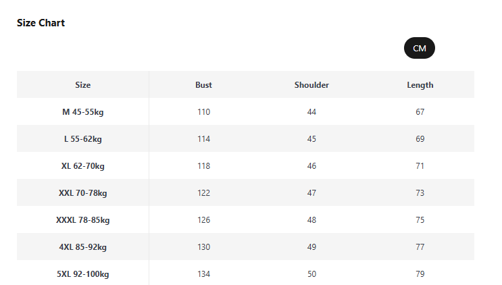Select the M 45-55kg size row
Viewport: 502px width, 285px height.
click(82, 112)
